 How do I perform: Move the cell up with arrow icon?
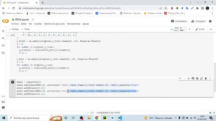tap(180, 78)
